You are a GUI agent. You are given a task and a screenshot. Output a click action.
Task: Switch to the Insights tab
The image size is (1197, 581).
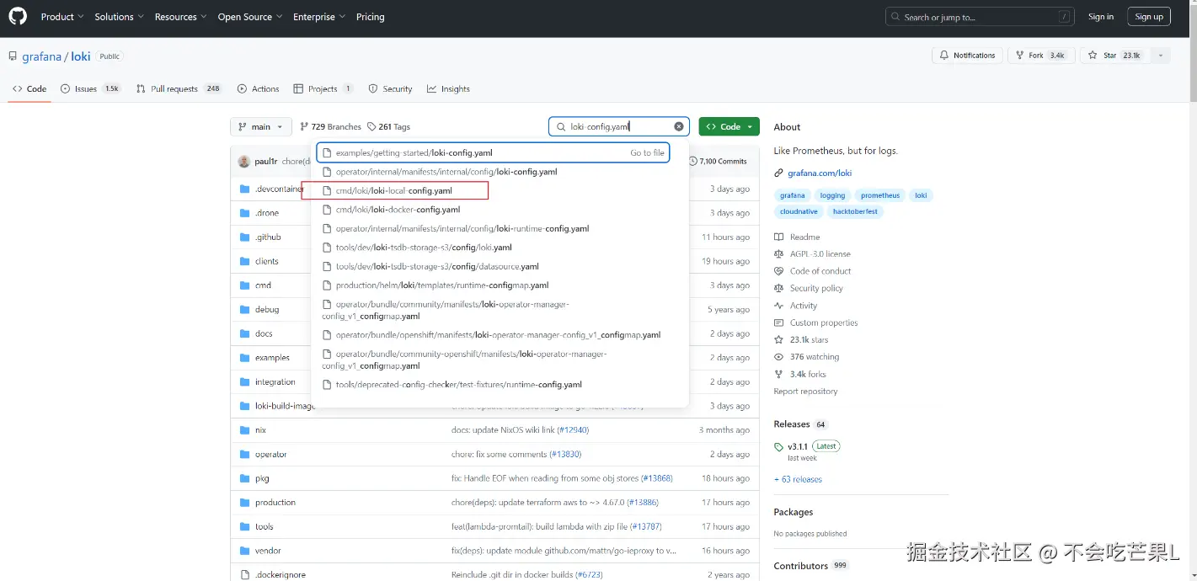click(x=448, y=88)
